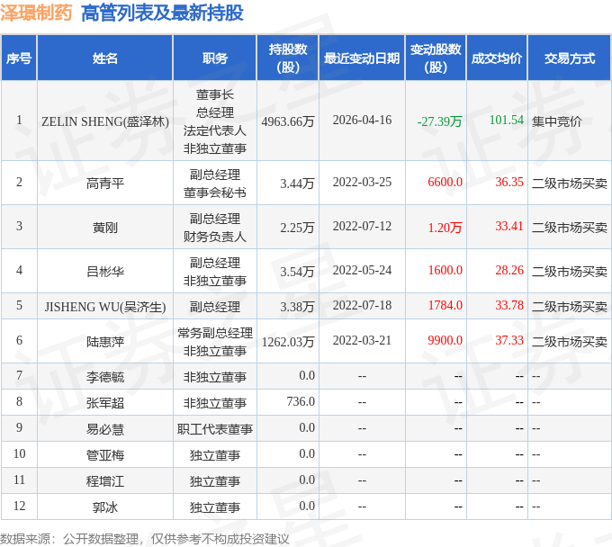Click the name 陆惠萍
The image size is (612, 547).
pos(105,342)
